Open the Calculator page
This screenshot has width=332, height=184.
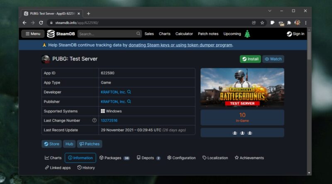point(184,34)
